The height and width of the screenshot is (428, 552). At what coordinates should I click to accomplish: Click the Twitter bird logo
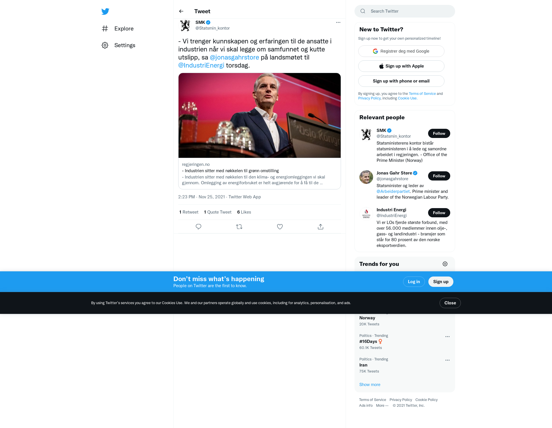pos(105,11)
